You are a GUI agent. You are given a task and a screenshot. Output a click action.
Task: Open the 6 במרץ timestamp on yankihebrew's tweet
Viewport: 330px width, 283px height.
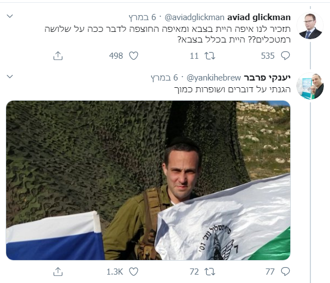pos(164,78)
